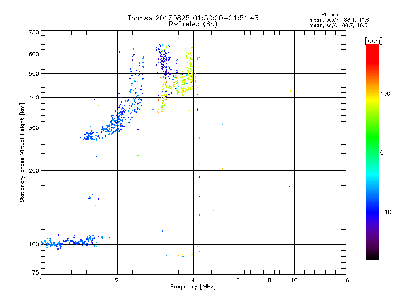407x305 pixels.
Task: Click the green zero region of the colorbar
Action: click(x=372, y=152)
